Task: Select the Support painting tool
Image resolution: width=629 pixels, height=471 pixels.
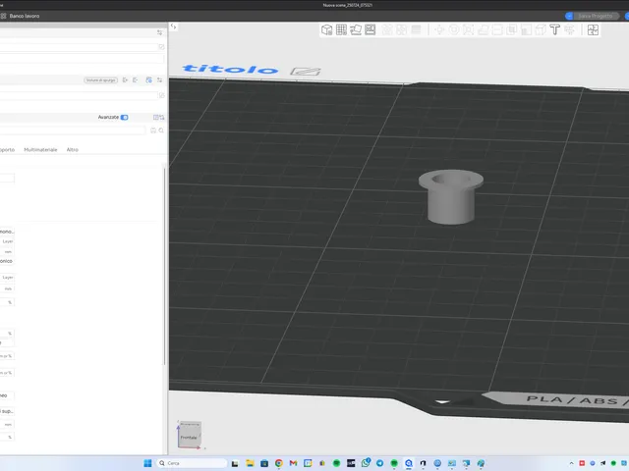Action: (x=526, y=30)
